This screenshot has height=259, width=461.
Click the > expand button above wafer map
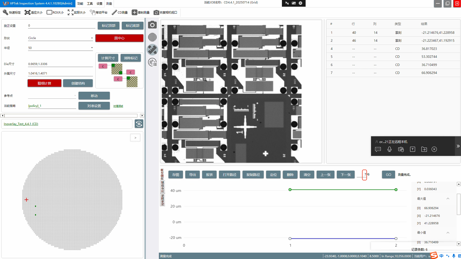click(x=135, y=138)
